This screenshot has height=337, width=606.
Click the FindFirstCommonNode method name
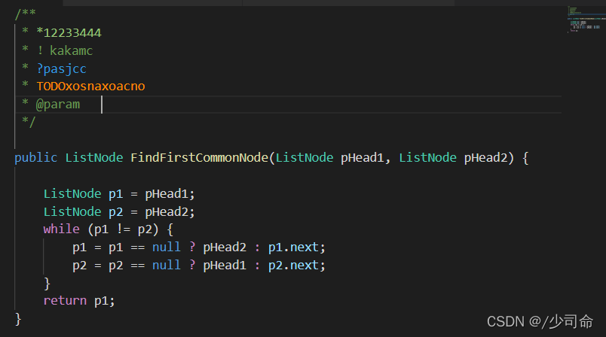tap(201, 158)
